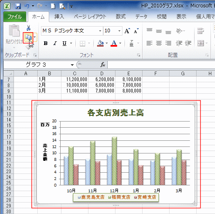Click the Redo arrow in quick access toolbar
Image resolution: width=215 pixels, height=214 pixels.
coord(40,6)
